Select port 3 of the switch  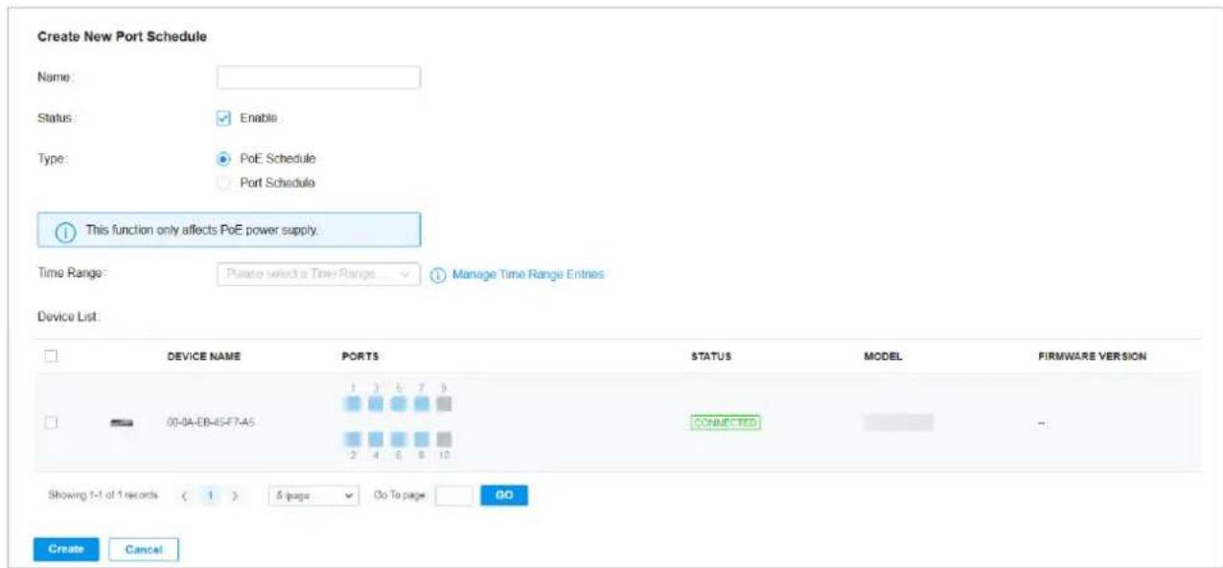[x=375, y=404]
